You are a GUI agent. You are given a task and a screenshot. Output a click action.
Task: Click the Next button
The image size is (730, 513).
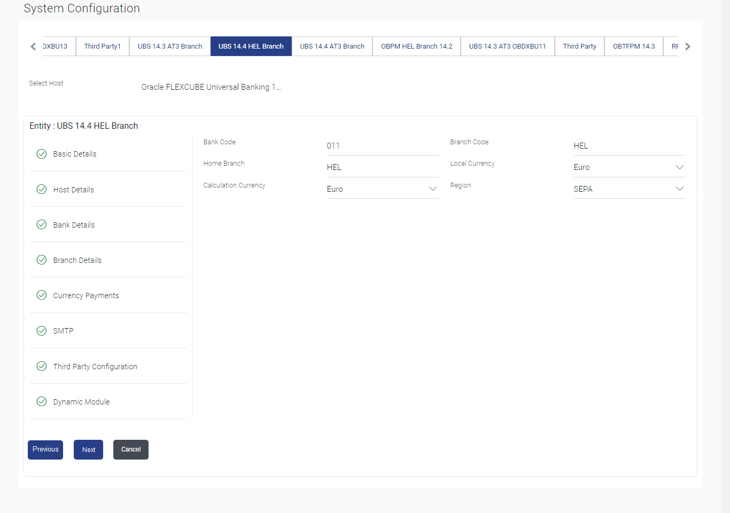(89, 449)
